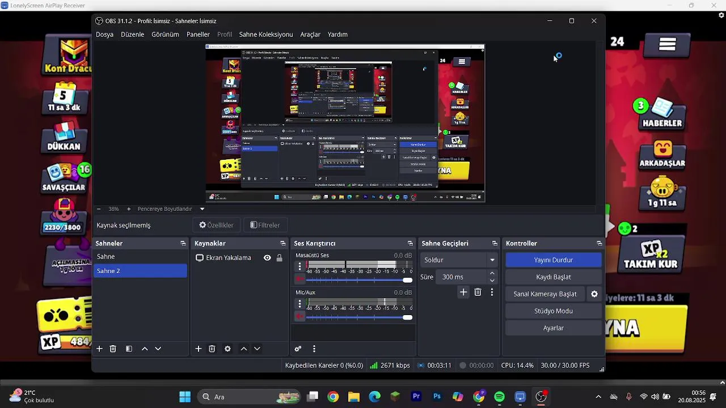
Task: Click the Özellikler button in source toolbar
Action: [217, 225]
